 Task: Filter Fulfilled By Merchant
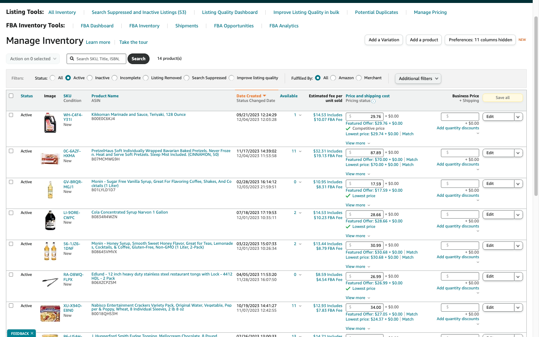point(359,78)
